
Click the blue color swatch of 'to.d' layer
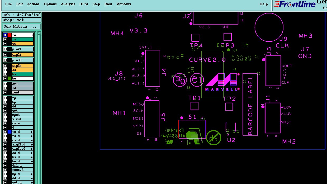point(10,132)
